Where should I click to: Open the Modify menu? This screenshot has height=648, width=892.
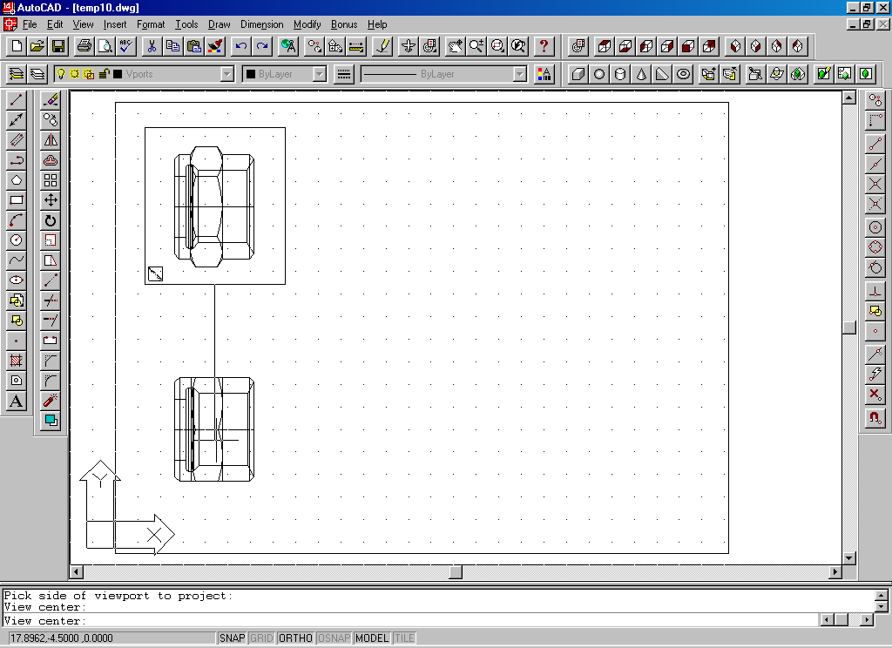tap(307, 24)
